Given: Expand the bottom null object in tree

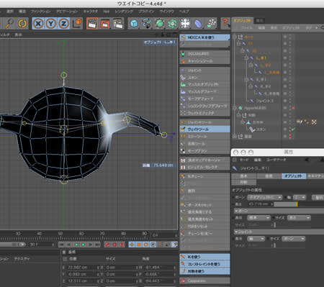Looking at the screenshot, I should pos(235,137).
